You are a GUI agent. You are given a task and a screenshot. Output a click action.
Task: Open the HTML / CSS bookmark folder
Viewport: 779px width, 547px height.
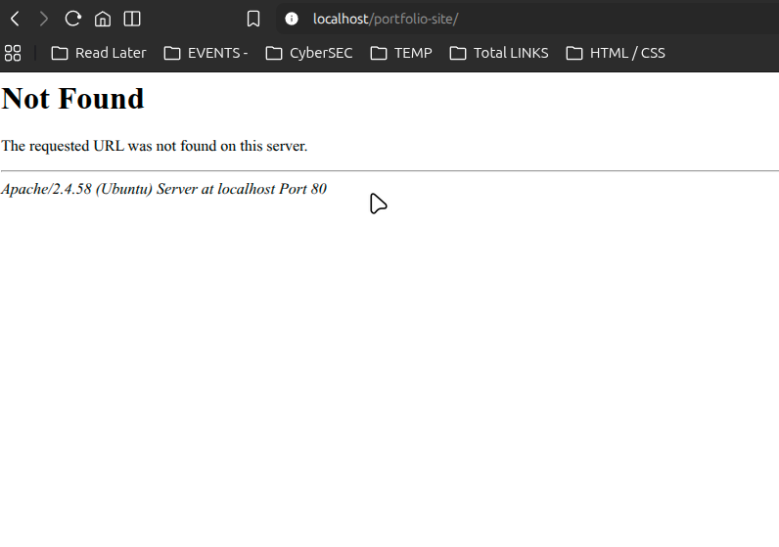616,53
